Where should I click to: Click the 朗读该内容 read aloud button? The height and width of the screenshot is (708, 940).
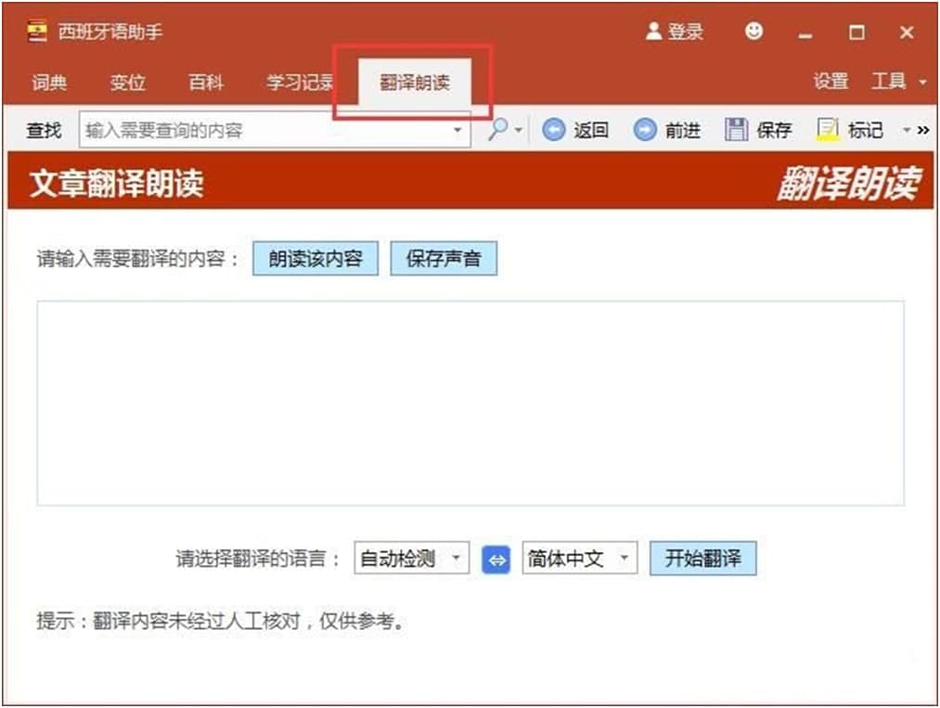[x=315, y=259]
